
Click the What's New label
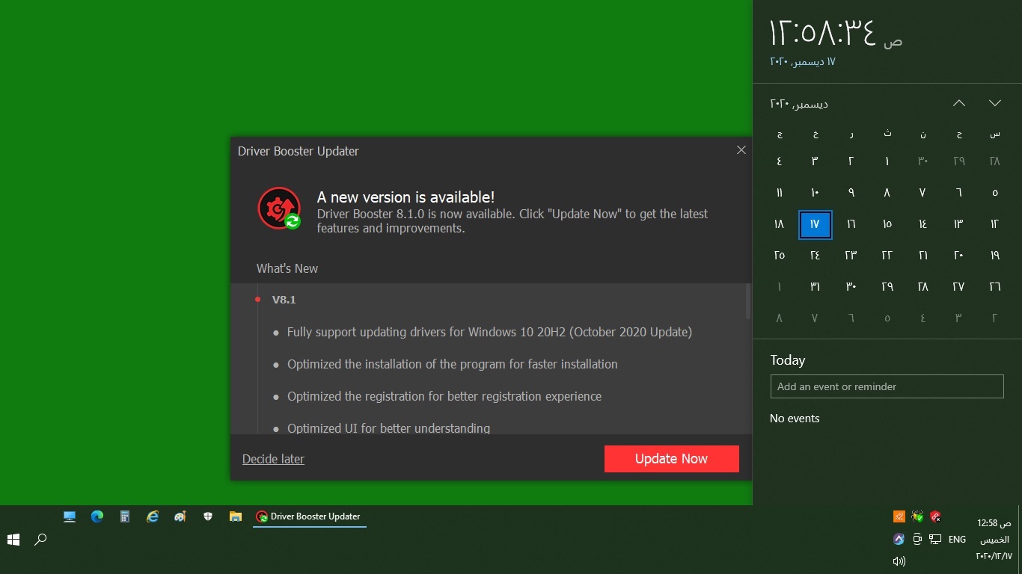[x=287, y=268]
